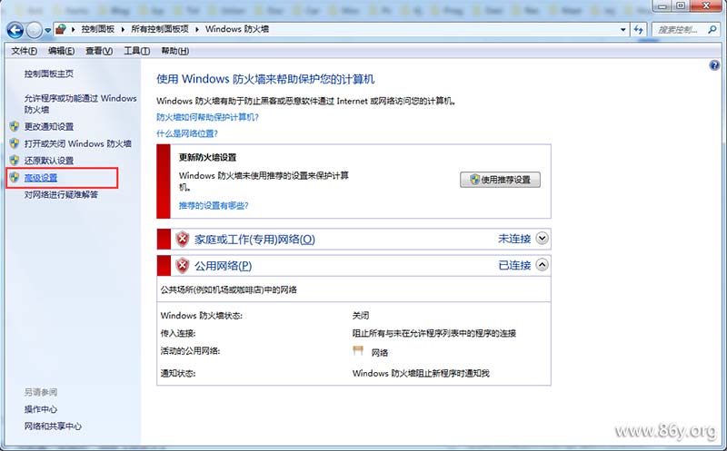The image size is (727, 451).
Task: Open 网络和共享中心 link
Action: tap(53, 426)
